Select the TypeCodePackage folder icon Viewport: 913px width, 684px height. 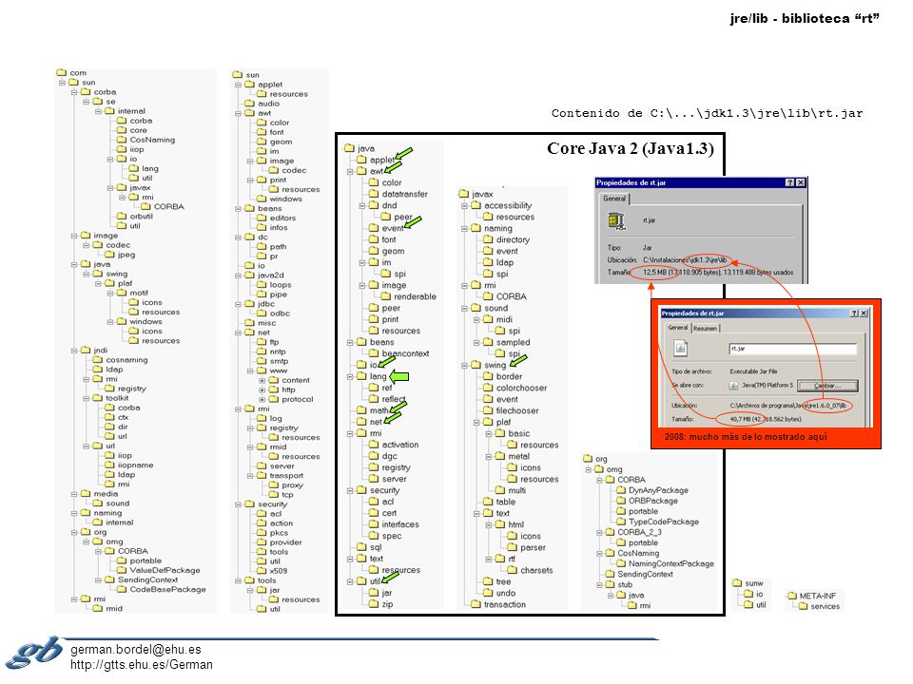click(621, 522)
